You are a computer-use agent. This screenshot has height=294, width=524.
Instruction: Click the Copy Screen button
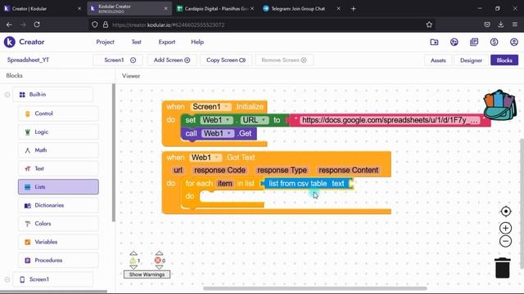coord(226,60)
